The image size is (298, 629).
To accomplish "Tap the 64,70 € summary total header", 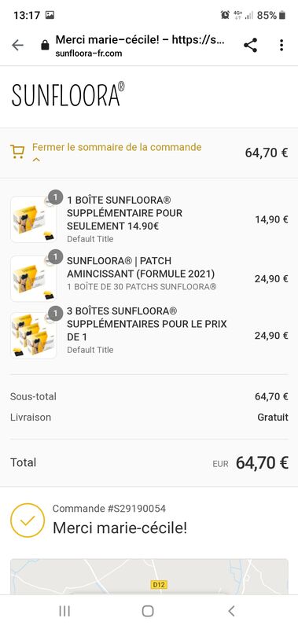I will point(267,153).
